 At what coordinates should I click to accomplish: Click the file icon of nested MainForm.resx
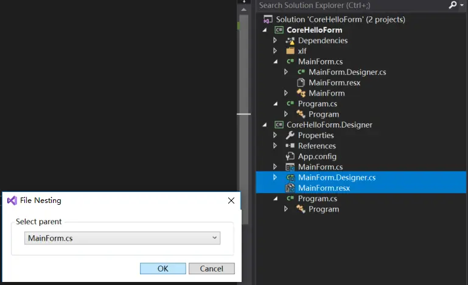(x=301, y=83)
